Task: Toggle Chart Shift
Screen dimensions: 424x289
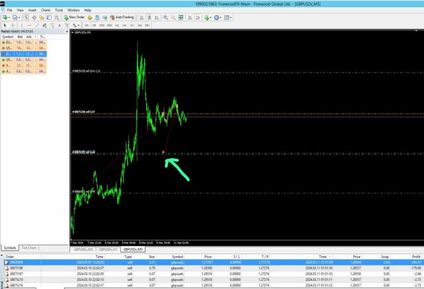Action: 198,17
